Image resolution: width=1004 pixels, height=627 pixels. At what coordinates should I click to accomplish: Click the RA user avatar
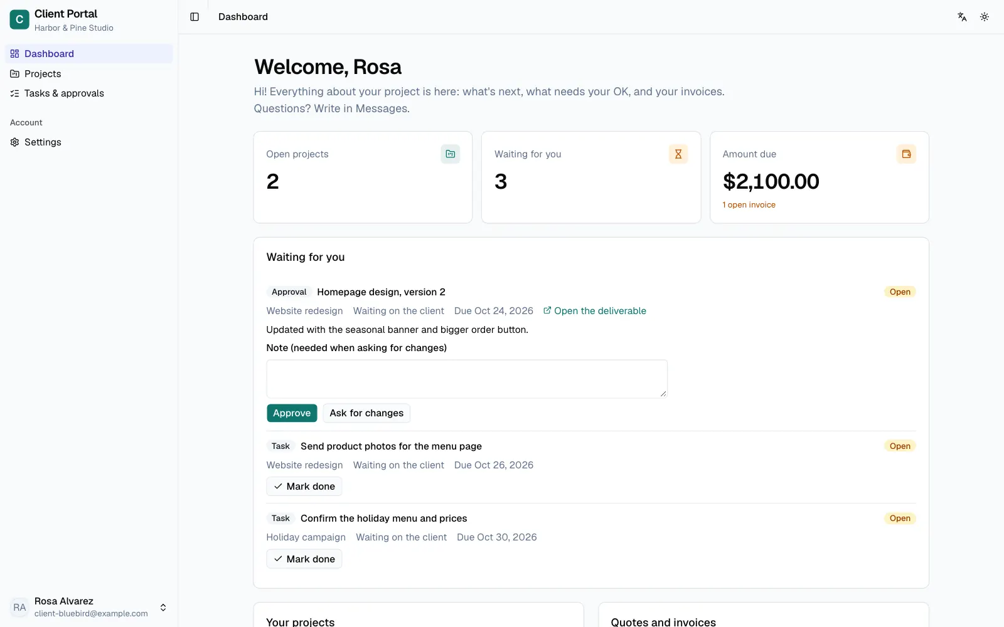click(x=19, y=607)
